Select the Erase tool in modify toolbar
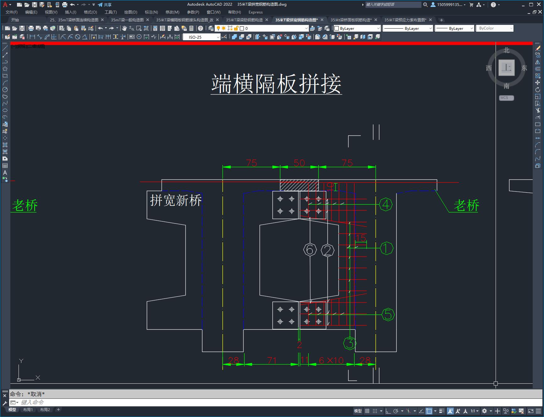 point(538,48)
